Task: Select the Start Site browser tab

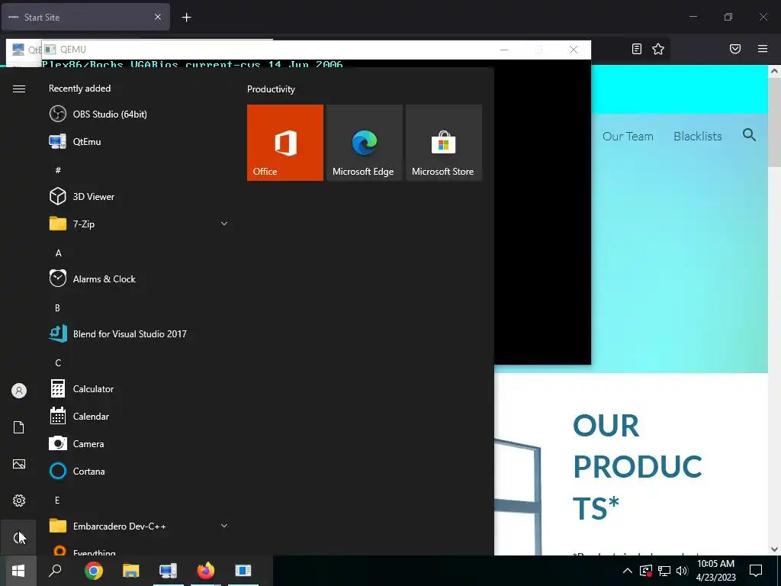Action: click(85, 18)
